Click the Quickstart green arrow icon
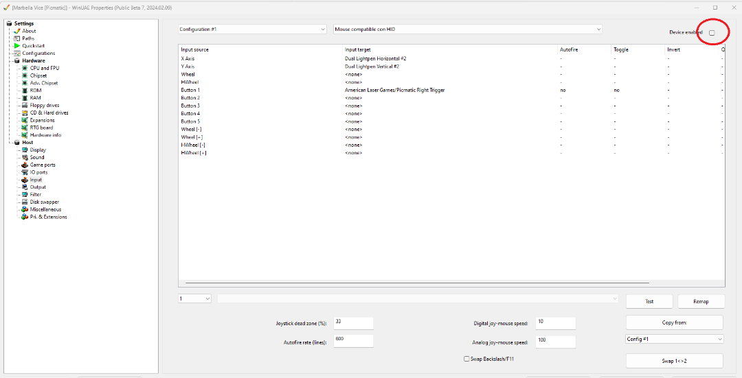This screenshot has width=742, height=378. click(17, 46)
